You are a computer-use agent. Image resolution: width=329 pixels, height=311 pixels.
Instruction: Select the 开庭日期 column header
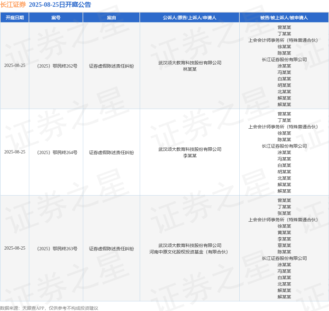tap(15, 18)
